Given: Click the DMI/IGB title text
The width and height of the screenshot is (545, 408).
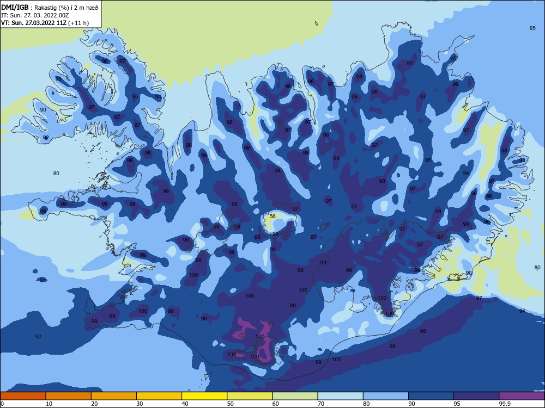Looking at the screenshot, I should click(x=15, y=7).
